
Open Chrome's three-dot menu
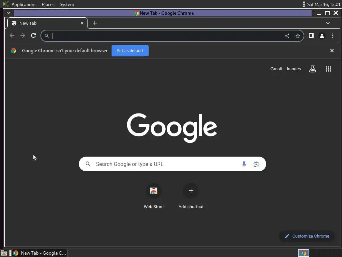click(333, 35)
